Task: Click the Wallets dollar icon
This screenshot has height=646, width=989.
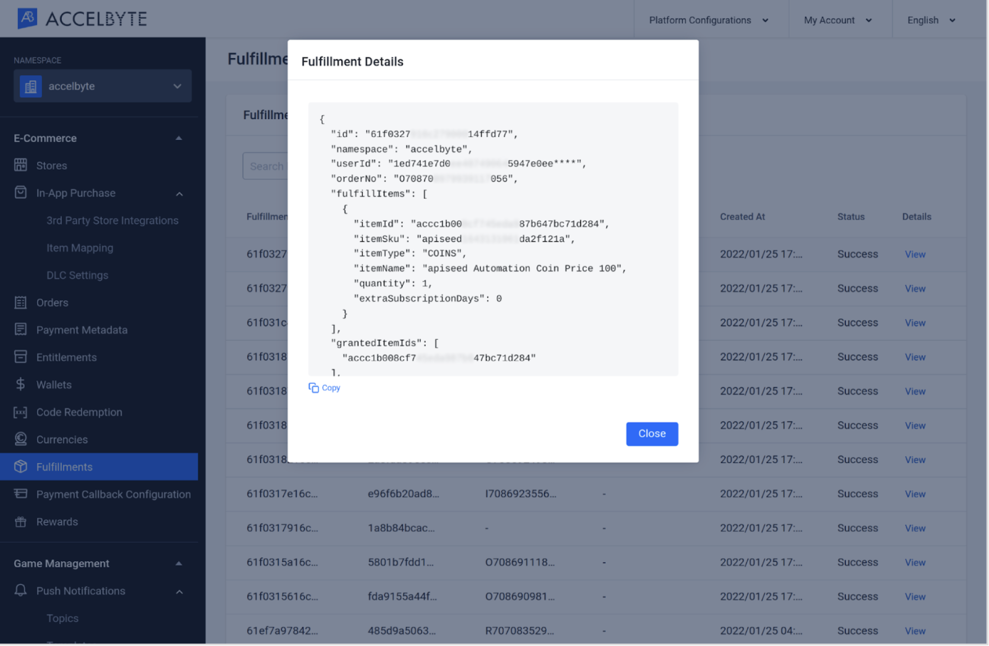Action: click(21, 384)
